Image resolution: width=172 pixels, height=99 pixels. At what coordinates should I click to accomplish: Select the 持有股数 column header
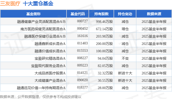(x=101, y=14)
